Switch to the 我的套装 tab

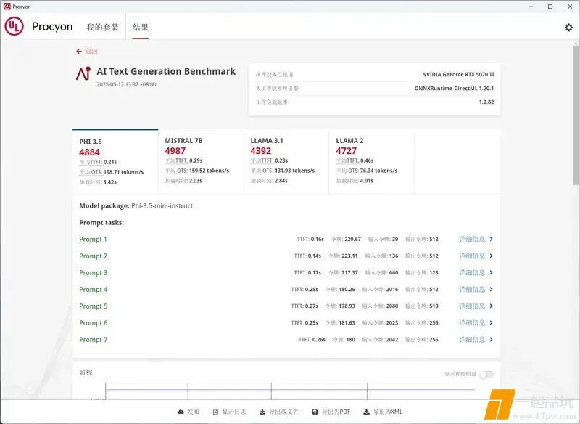pos(103,27)
